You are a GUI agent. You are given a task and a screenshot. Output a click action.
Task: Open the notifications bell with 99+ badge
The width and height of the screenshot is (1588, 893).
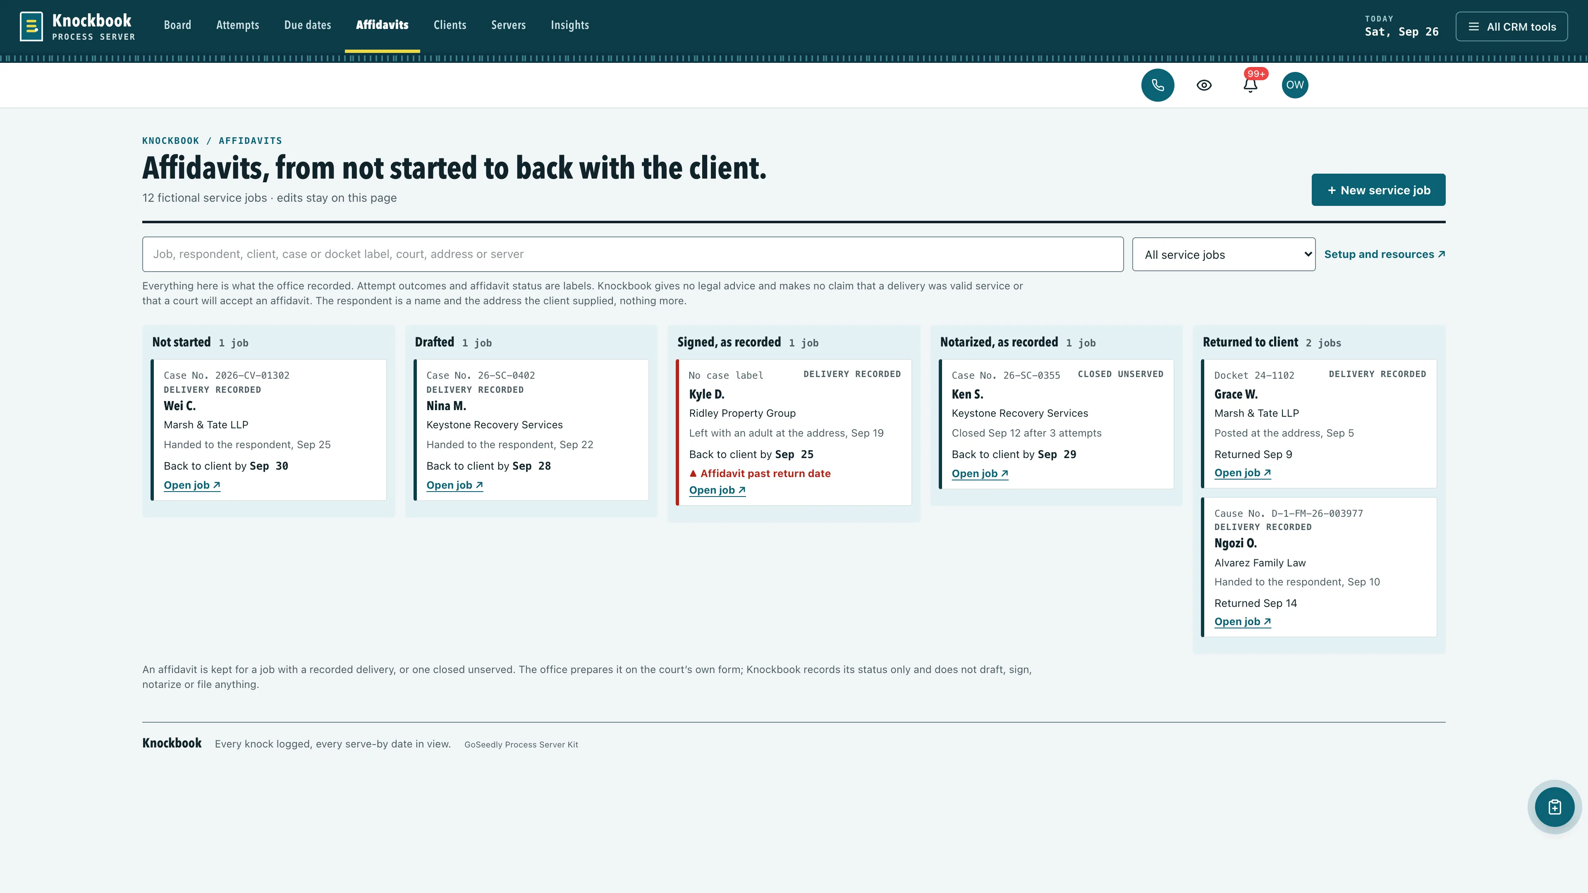[x=1250, y=84]
